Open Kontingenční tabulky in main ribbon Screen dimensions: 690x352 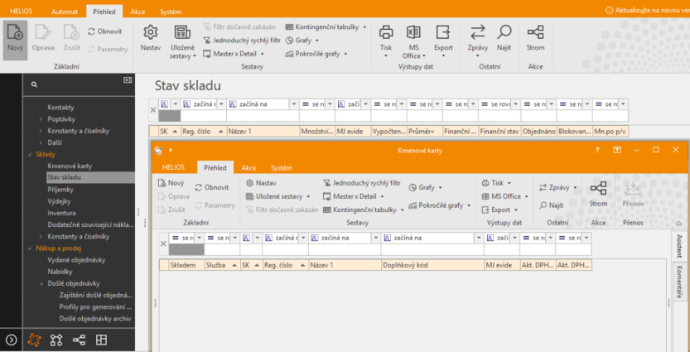tap(326, 27)
